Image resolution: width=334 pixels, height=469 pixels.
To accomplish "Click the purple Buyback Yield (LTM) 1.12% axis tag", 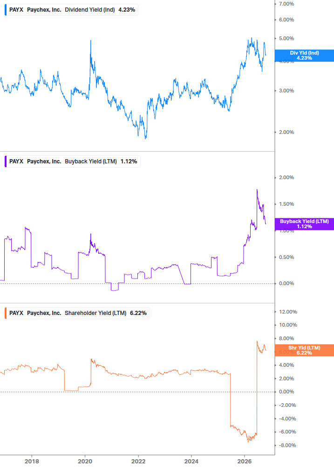I will (304, 224).
